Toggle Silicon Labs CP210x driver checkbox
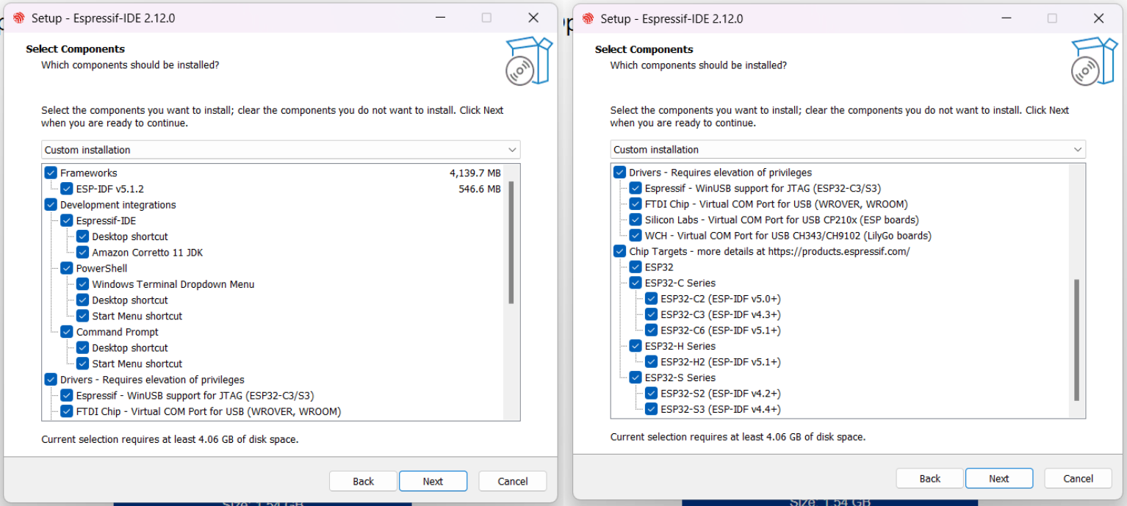Screen dimensions: 1127x506 tap(635, 220)
